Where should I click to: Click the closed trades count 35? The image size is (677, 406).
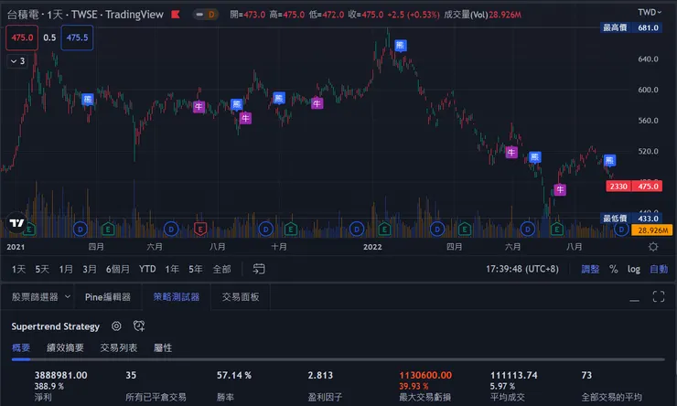131,375
